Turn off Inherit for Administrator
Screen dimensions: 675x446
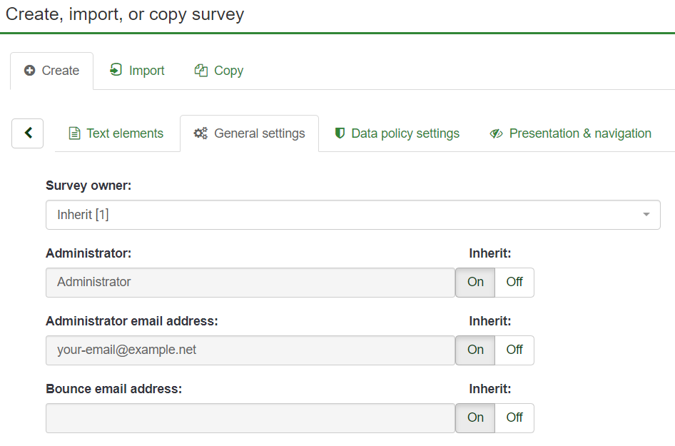pyautogui.click(x=514, y=282)
